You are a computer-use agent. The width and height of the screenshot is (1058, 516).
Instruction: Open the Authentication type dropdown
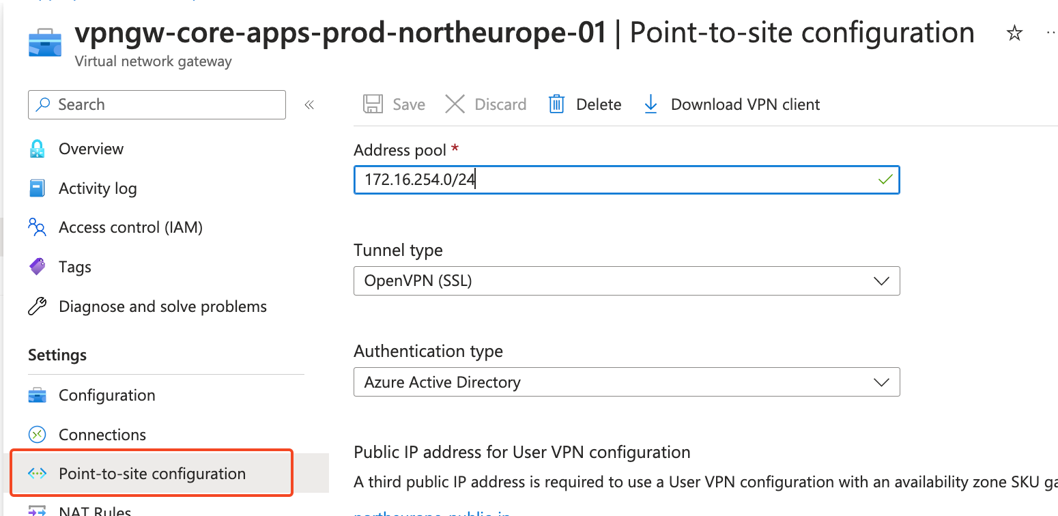(627, 382)
